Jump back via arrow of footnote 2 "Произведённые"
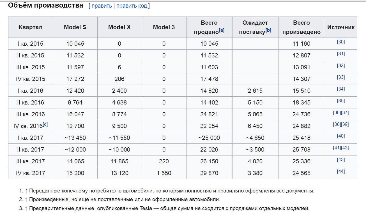The height and width of the screenshot is (216, 366). (x=26, y=200)
